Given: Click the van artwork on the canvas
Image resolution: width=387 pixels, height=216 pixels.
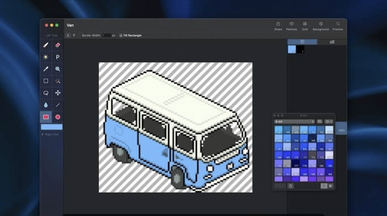Looking at the screenshot, I should [x=176, y=131].
